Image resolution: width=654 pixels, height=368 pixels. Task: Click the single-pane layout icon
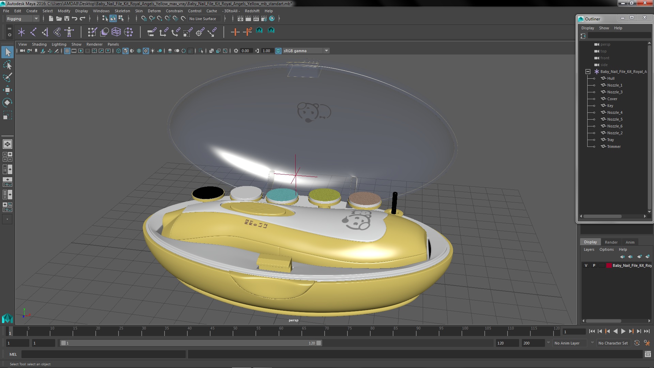[7, 144]
